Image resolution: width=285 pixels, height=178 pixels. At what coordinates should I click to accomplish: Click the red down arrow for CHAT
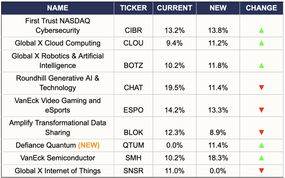pyautogui.click(x=261, y=88)
